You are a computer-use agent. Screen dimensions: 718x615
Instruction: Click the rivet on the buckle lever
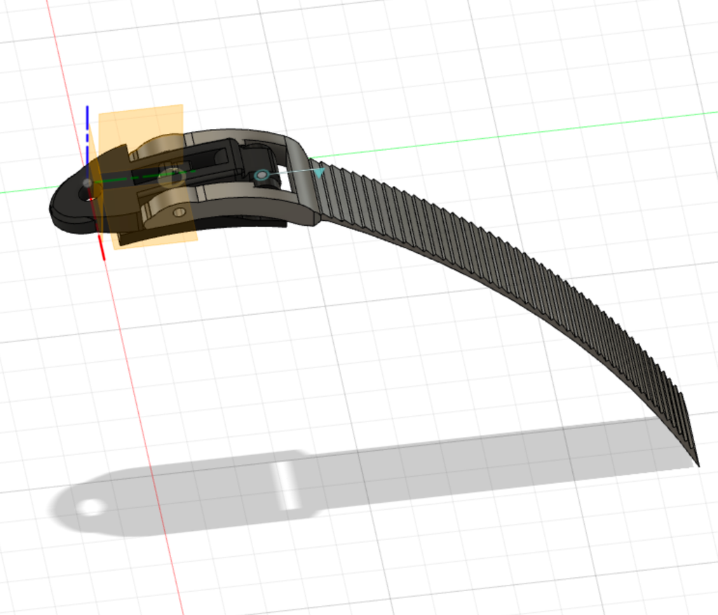pyautogui.click(x=179, y=211)
